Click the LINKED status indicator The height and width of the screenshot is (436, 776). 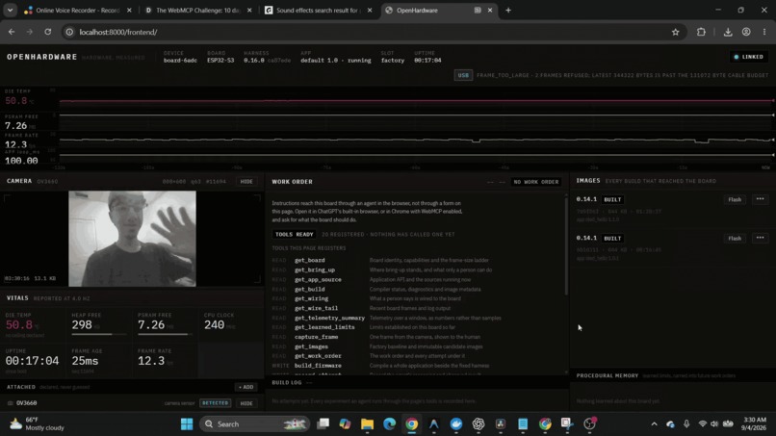748,57
